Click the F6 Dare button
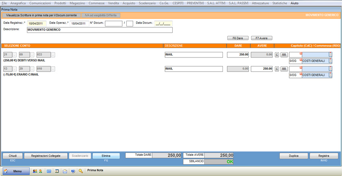342x176 pixels. click(x=237, y=38)
